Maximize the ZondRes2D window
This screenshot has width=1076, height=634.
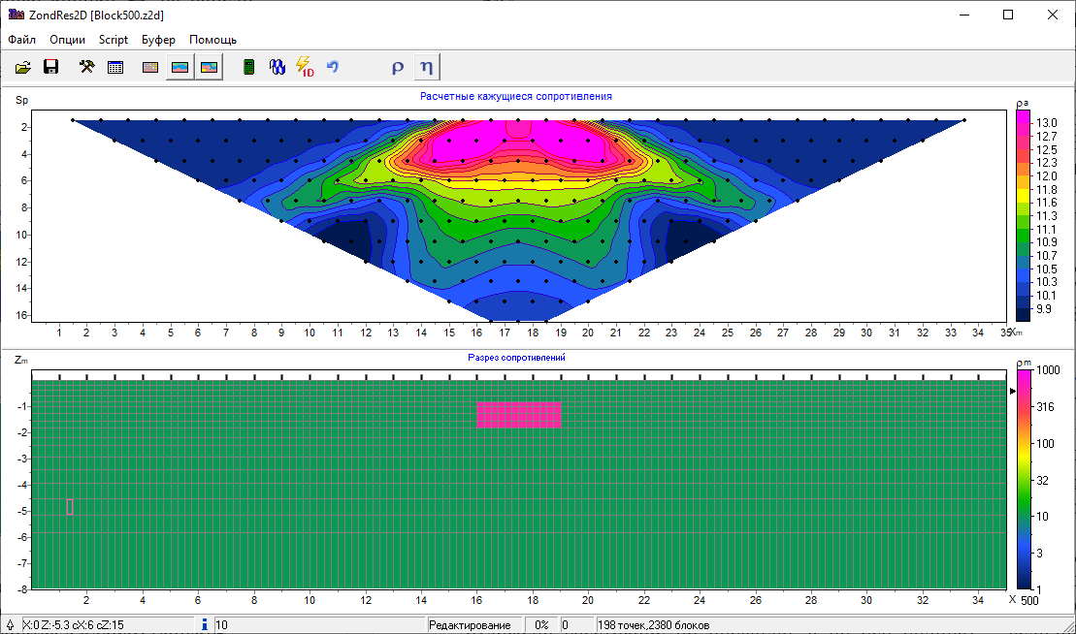tap(1008, 15)
